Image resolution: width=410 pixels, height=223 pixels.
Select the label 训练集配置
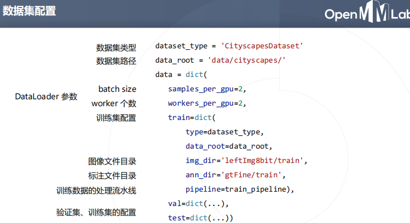coord(116,118)
